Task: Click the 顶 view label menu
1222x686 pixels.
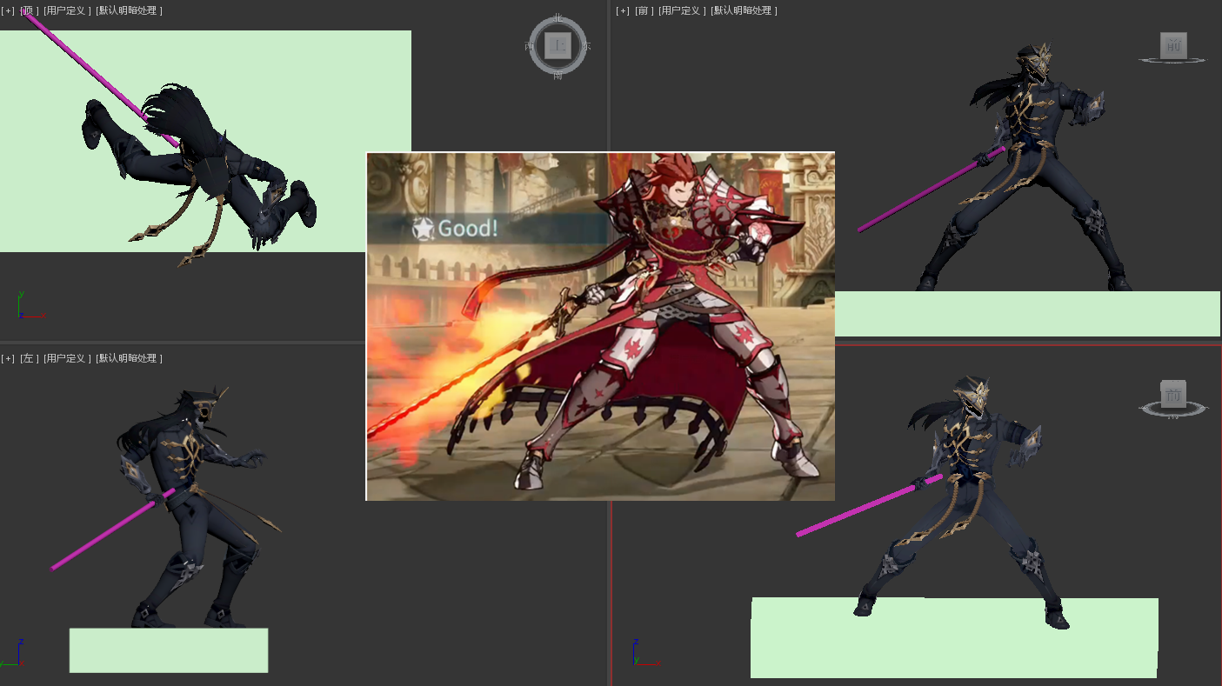Action: 30,10
